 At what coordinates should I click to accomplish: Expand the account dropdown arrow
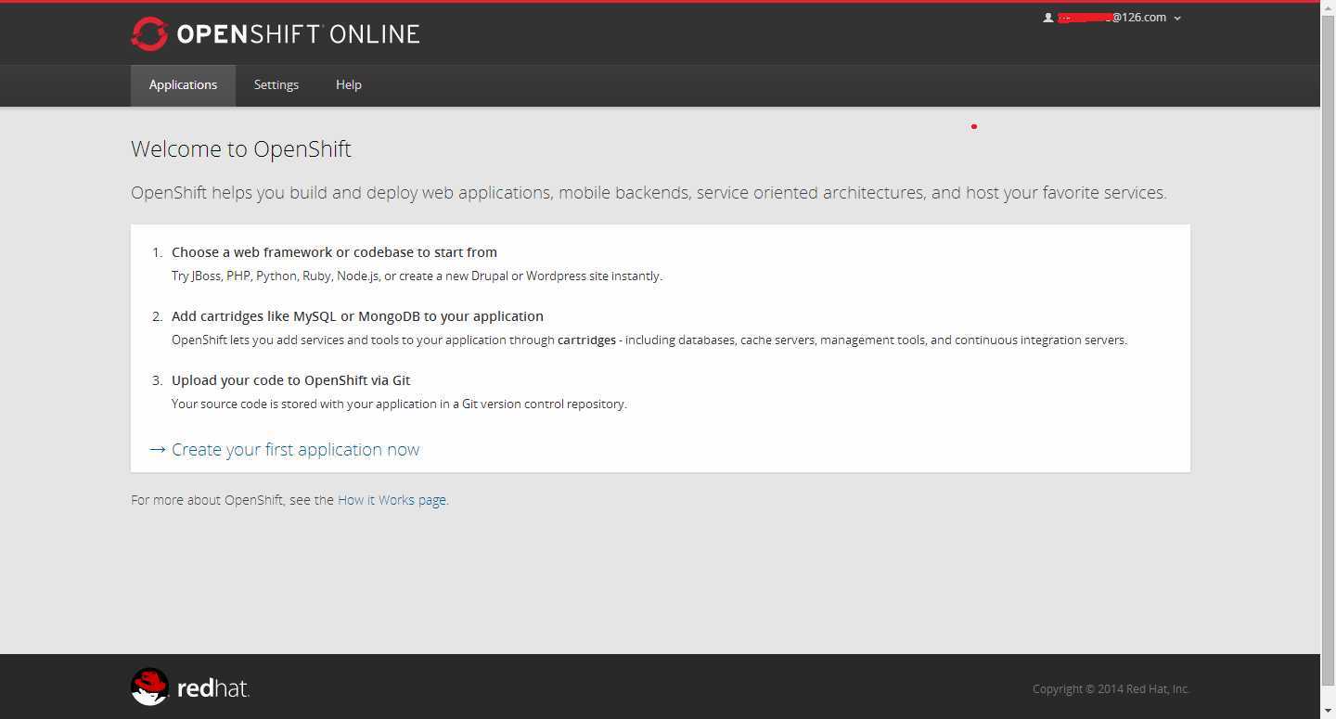pos(1177,19)
